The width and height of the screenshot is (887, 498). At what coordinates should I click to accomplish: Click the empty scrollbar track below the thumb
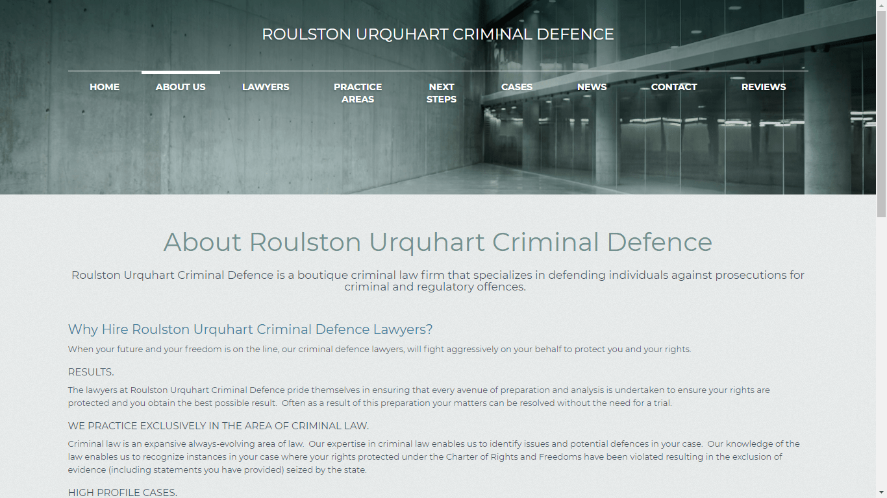click(881, 357)
